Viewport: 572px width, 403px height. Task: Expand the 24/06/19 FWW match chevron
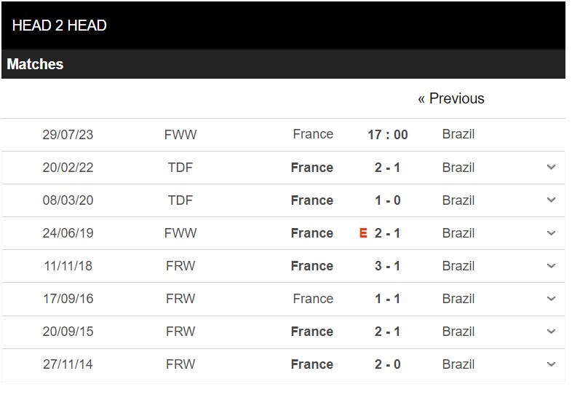point(551,232)
